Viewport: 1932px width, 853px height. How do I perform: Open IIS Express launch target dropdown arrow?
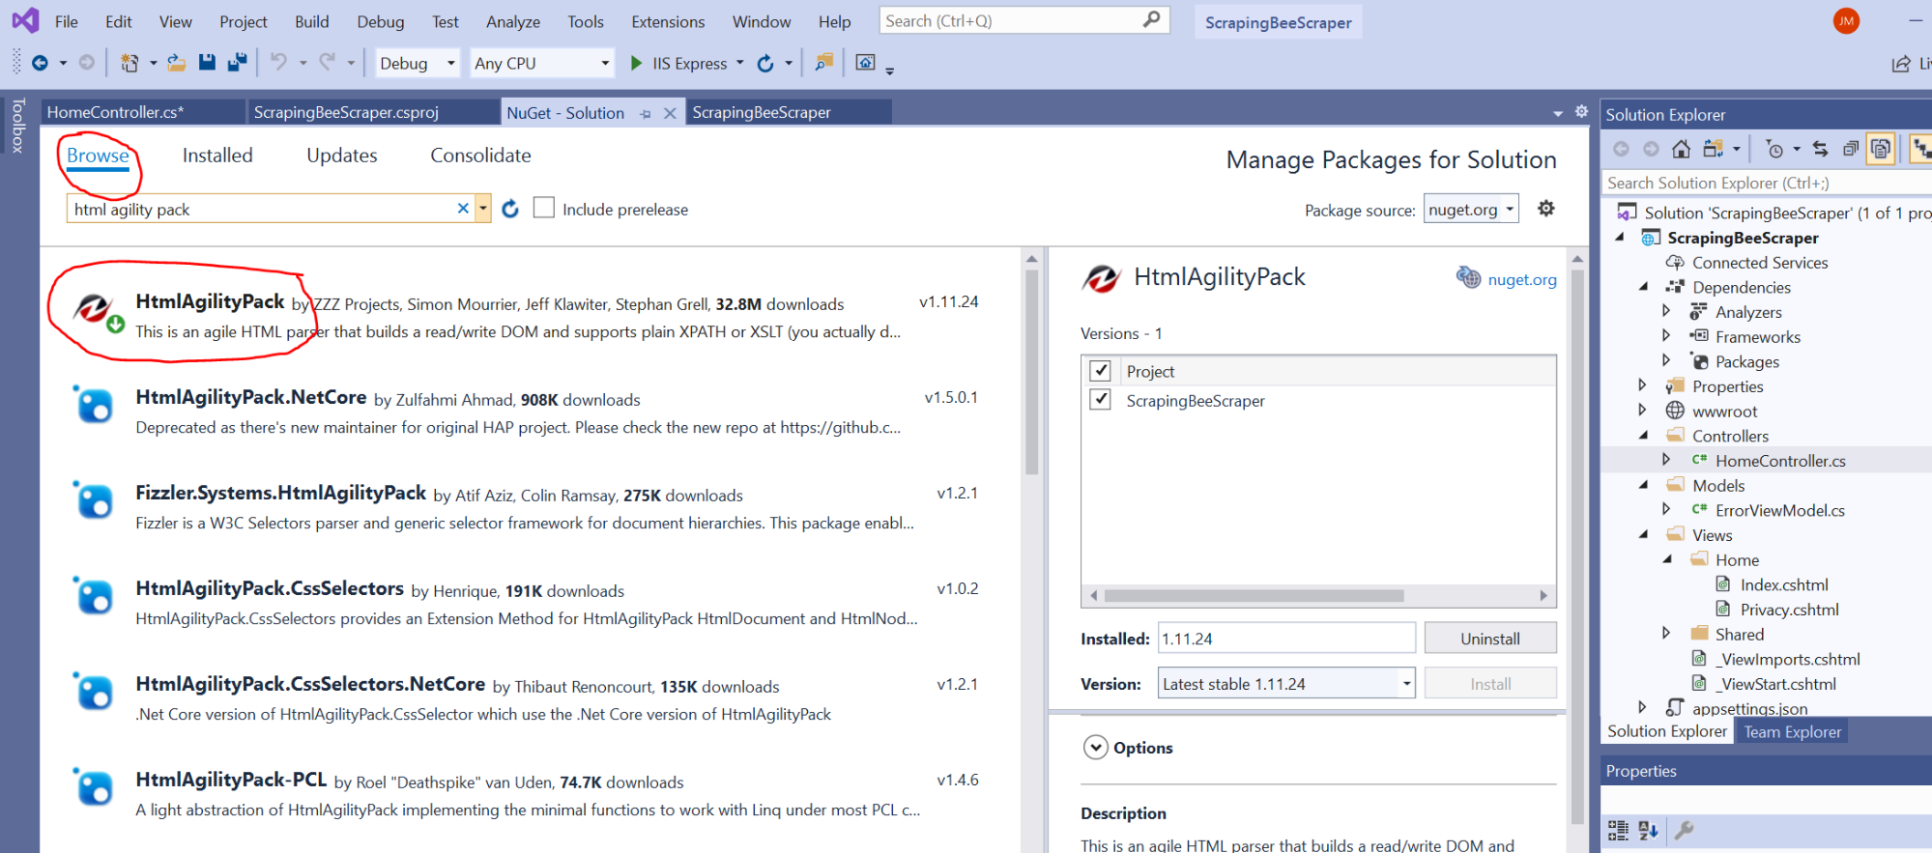pos(740,63)
